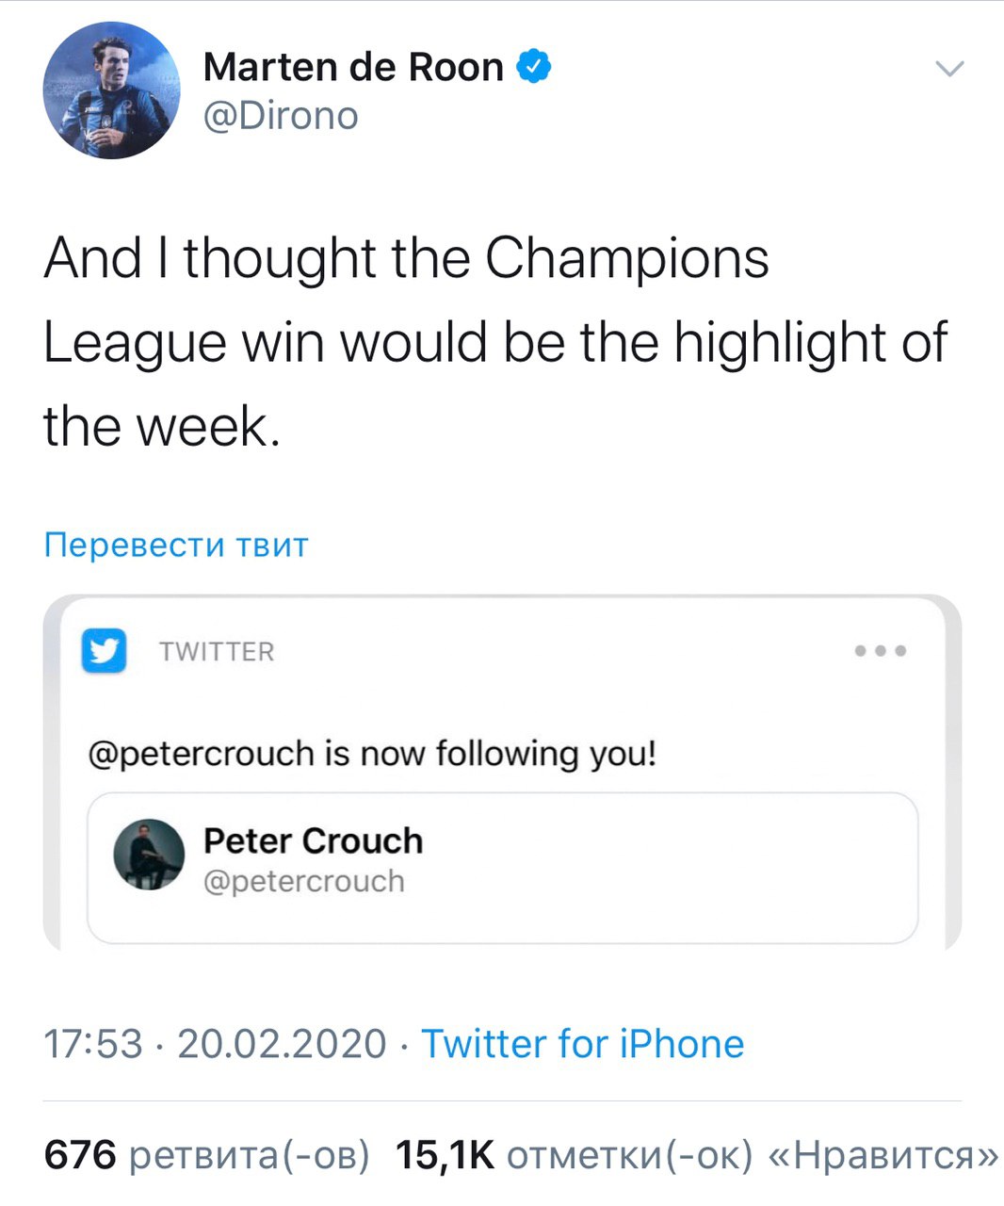View the 676 retweets list
The height and width of the screenshot is (1206, 1004).
(207, 1155)
